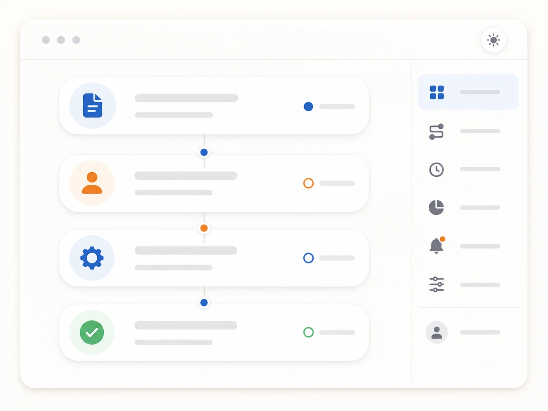
Task: Click the green checkmark icon card
Action: point(214,332)
